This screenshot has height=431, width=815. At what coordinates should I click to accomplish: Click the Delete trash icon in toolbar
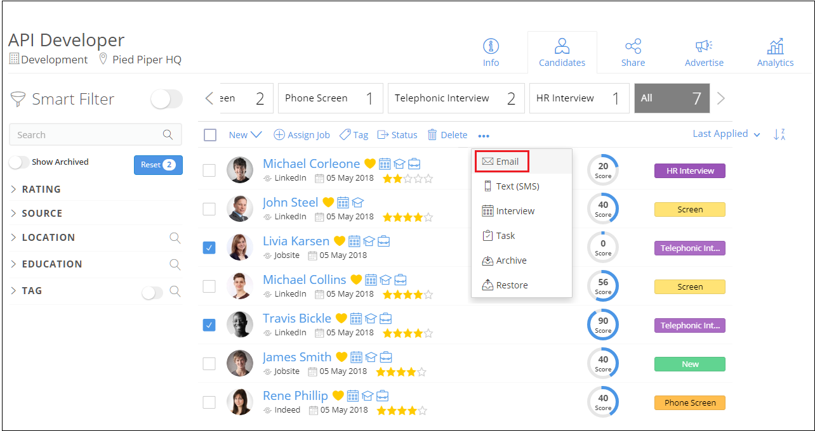[x=432, y=135]
